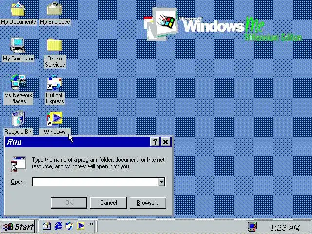
Task: Click the system tray network icon
Action: 252,227
